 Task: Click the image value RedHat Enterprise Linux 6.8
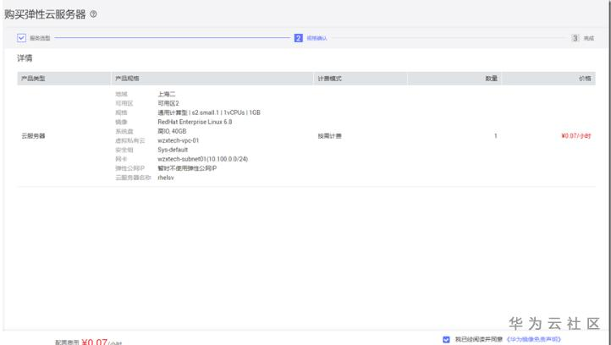click(x=195, y=122)
